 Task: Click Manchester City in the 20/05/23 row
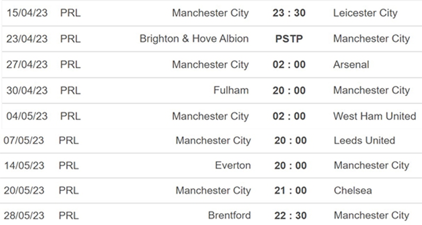coord(213,191)
